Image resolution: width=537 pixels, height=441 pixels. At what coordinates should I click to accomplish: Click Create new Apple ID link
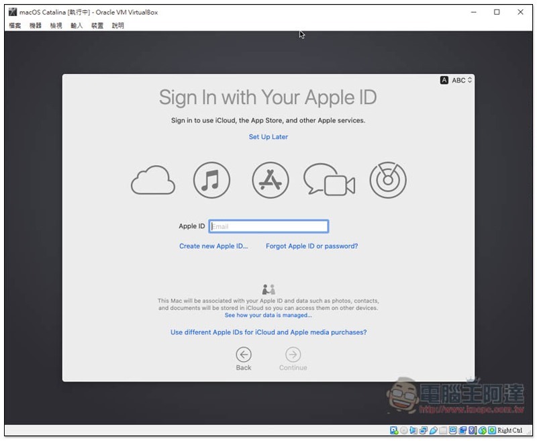pos(213,246)
